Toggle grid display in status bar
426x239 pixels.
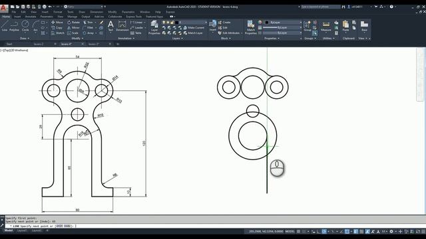(x=299, y=232)
